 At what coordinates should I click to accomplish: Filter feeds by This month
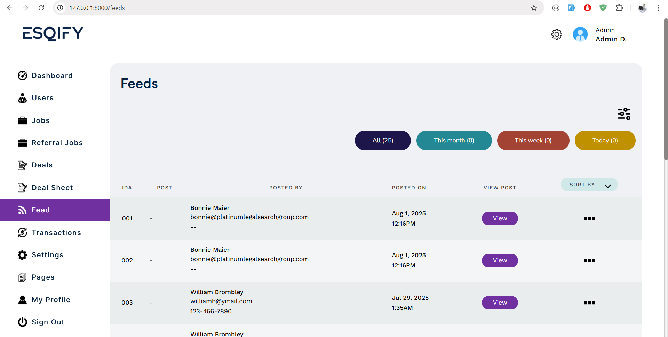pos(454,141)
